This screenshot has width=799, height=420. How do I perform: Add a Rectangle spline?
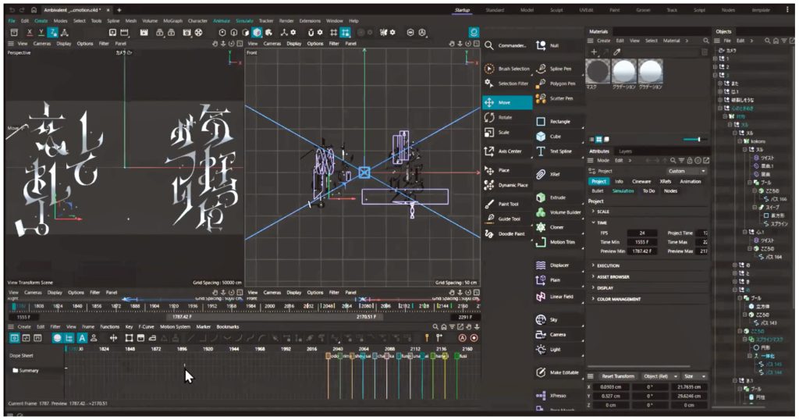point(559,121)
